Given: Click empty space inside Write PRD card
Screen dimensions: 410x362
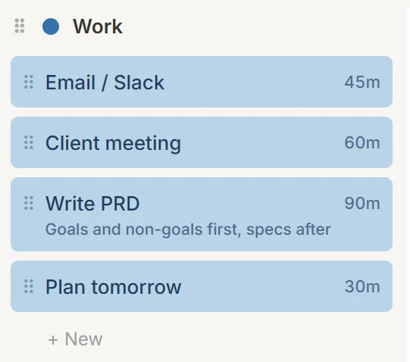Looking at the screenshot, I should [x=240, y=204].
